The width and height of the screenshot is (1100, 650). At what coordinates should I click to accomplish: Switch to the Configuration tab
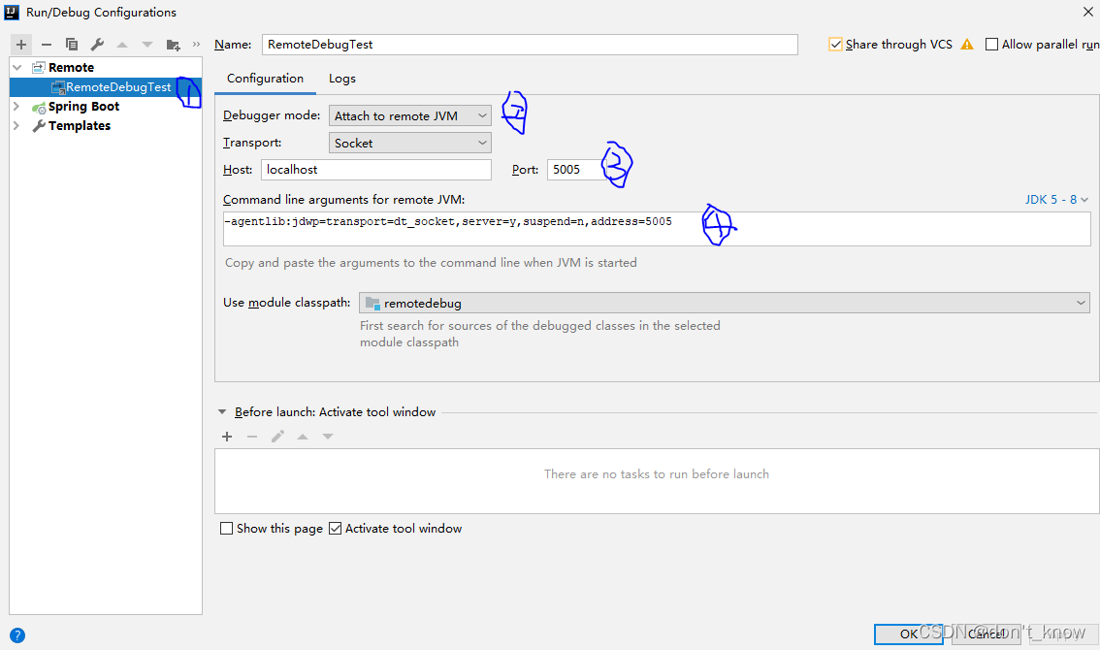tap(265, 79)
